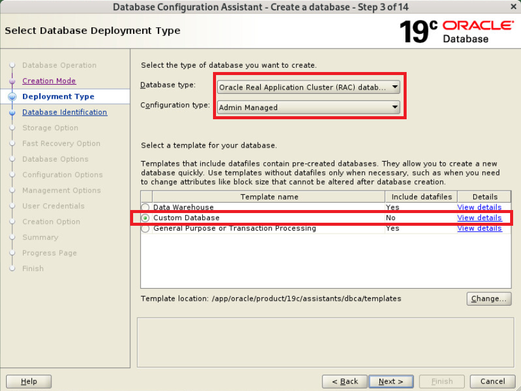Select the Custom Database radio button

145,218
